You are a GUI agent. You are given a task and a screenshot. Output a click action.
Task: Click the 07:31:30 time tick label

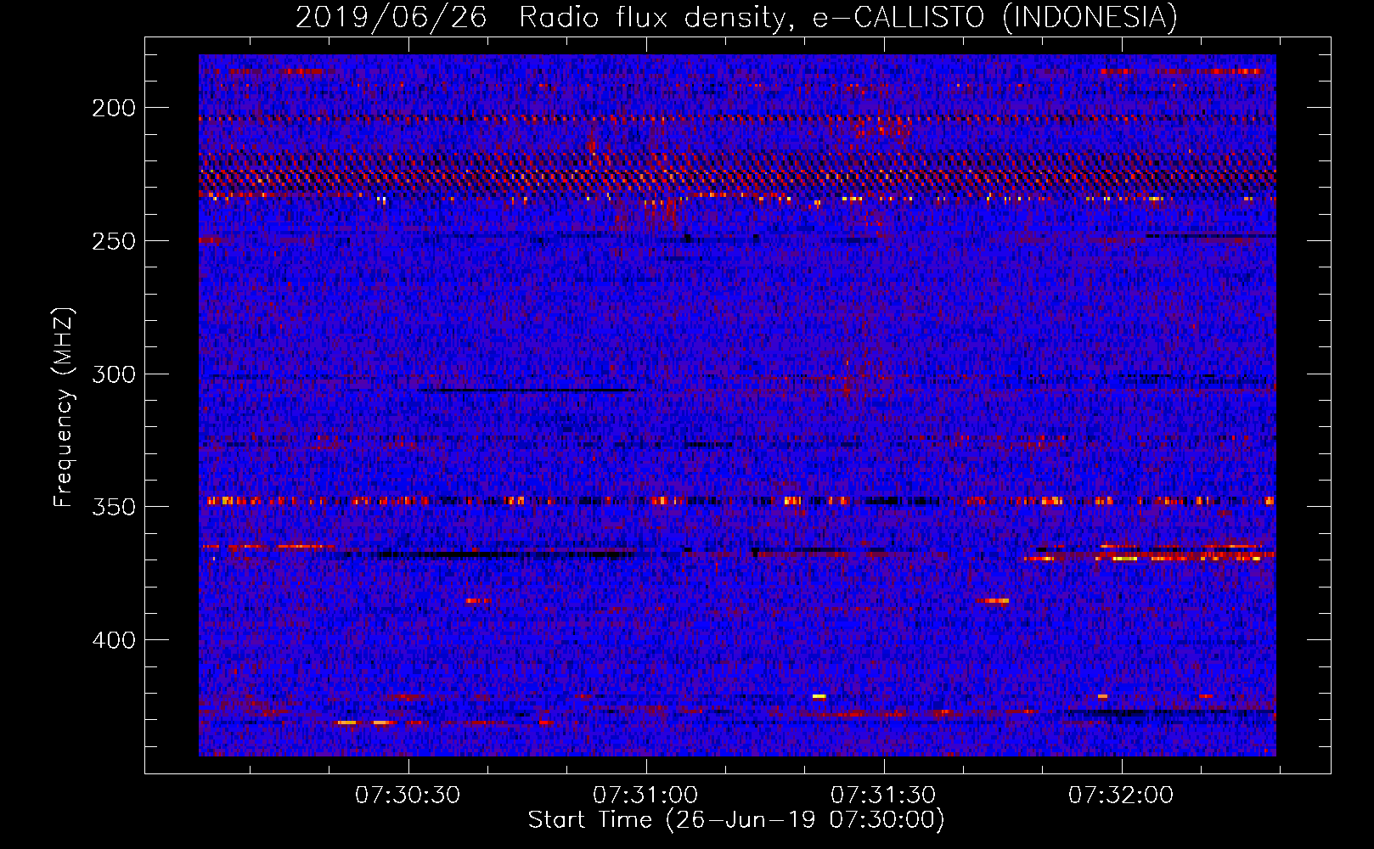(883, 796)
